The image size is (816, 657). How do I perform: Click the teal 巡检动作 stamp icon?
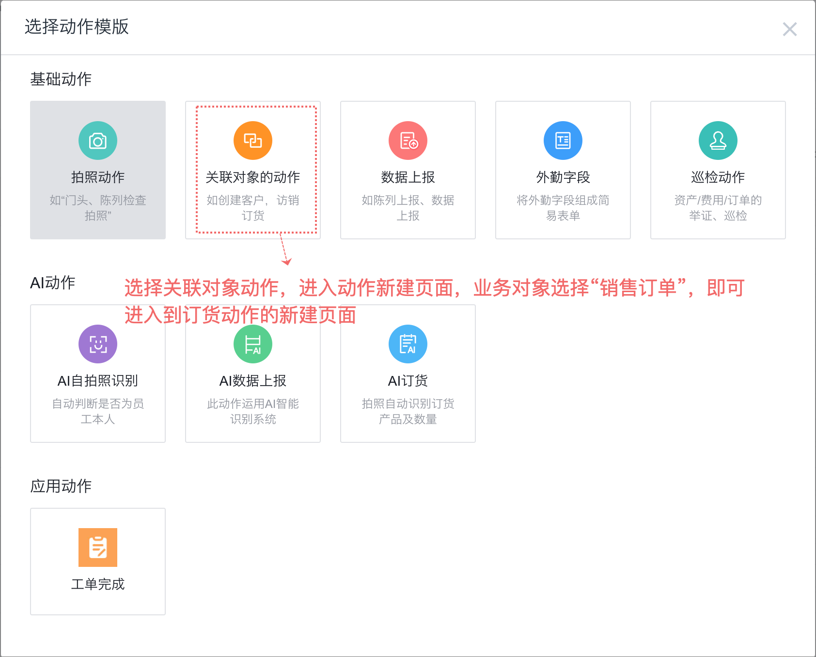718,141
